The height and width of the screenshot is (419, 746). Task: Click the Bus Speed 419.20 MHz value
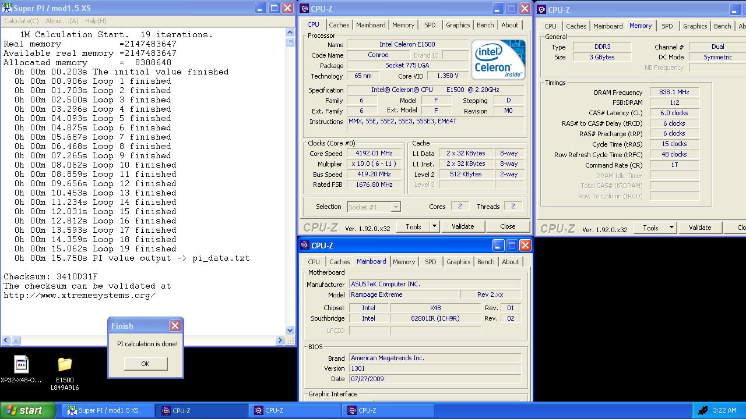[x=374, y=175]
